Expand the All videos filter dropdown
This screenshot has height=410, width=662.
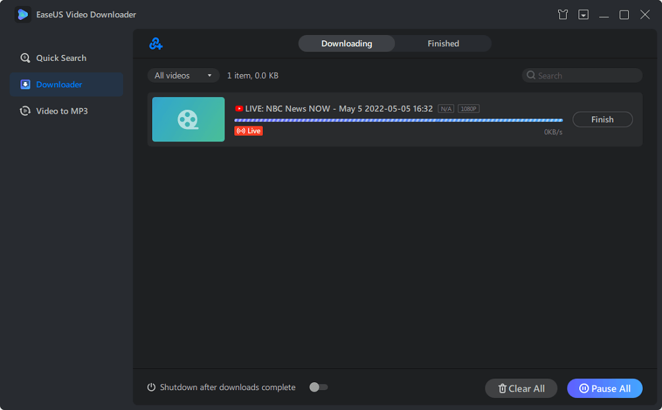pos(183,75)
